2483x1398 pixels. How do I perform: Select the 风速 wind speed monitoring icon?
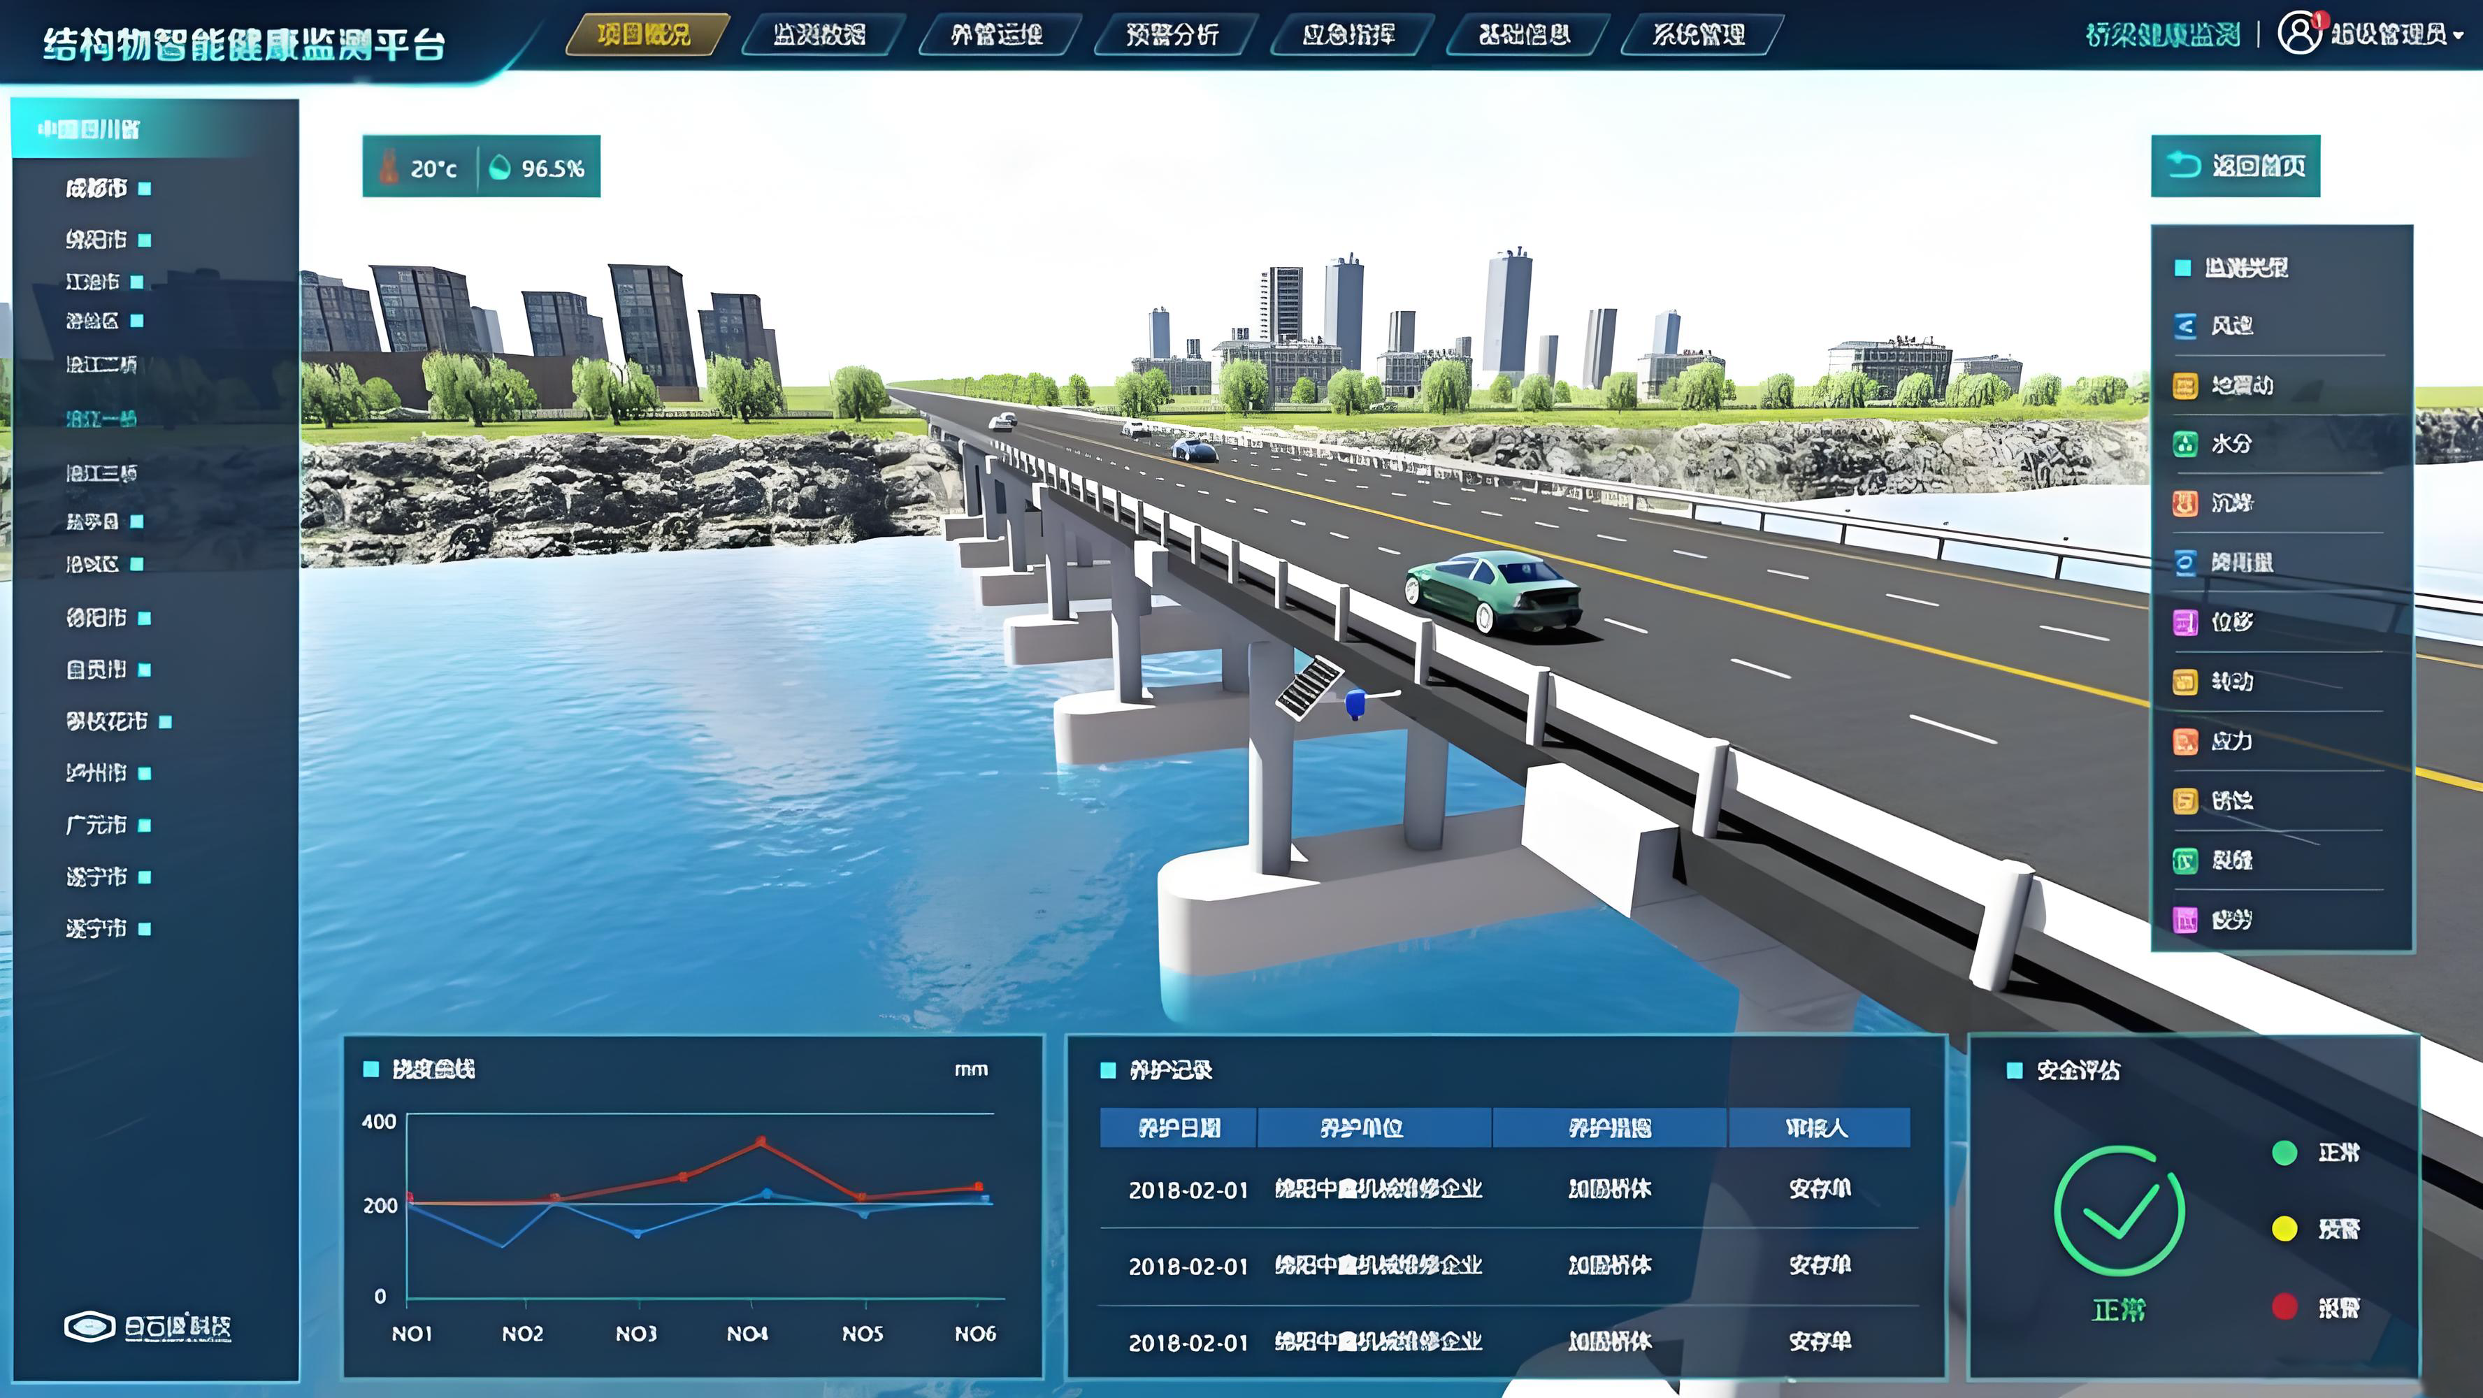click(x=2185, y=326)
